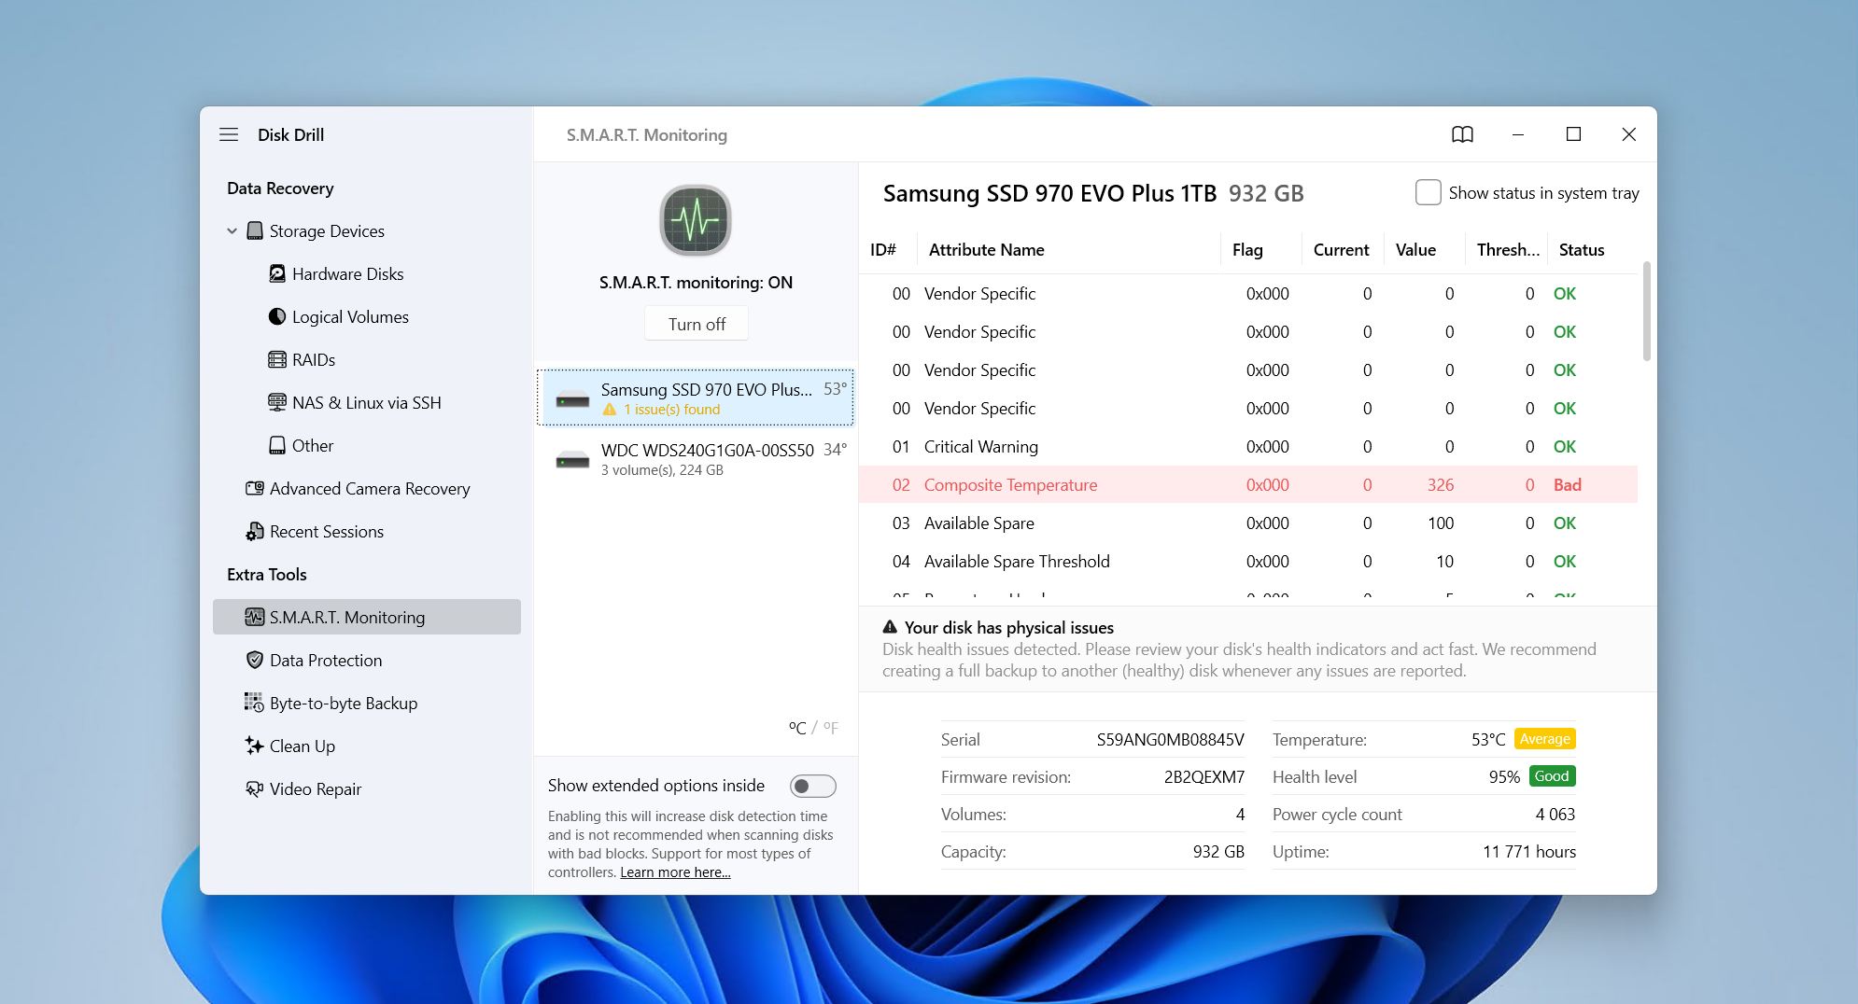Select the Composite Temperature row

point(1248,484)
